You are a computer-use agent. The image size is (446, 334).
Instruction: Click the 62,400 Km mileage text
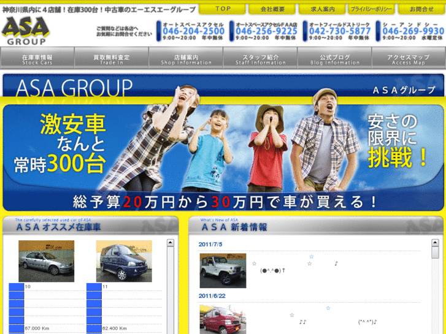pyautogui.click(x=114, y=328)
